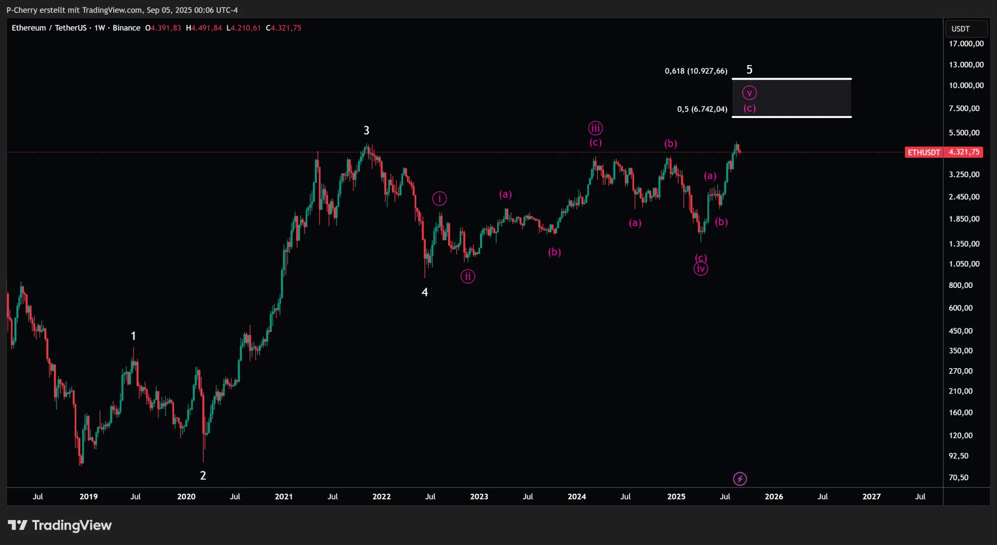
Task: Select the wave 1 label
Action: click(x=133, y=336)
